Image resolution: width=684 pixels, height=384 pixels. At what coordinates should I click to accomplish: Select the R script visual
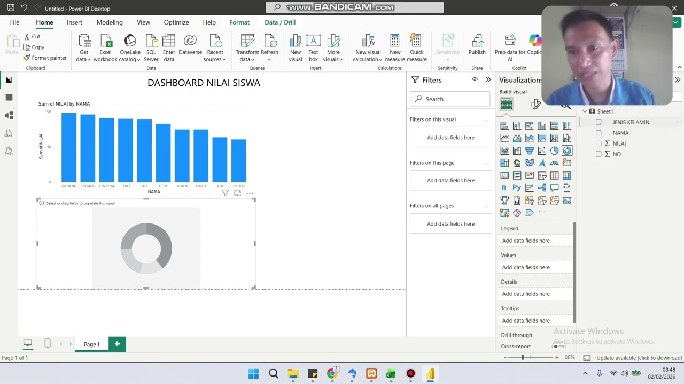coord(504,188)
